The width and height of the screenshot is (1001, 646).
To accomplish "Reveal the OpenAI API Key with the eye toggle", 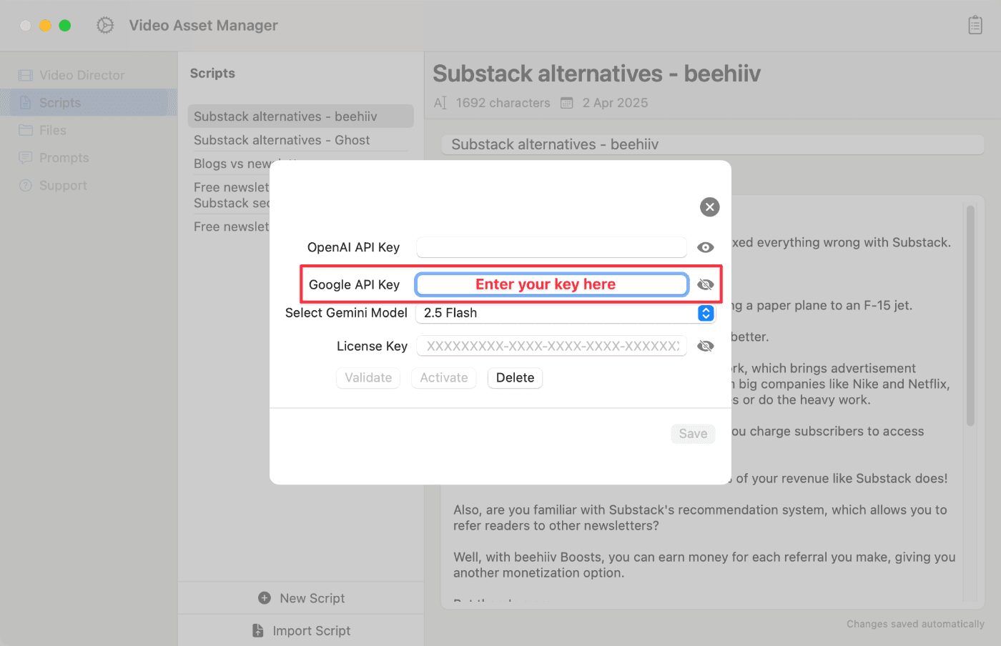I will tap(706, 247).
